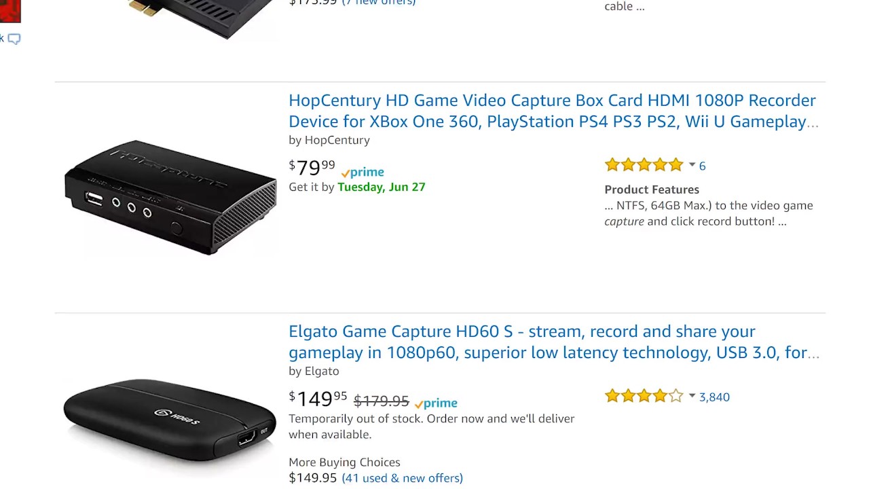The height and width of the screenshot is (489, 869).
Task: View the 6 HopCentury customer reviews
Action: pyautogui.click(x=702, y=166)
